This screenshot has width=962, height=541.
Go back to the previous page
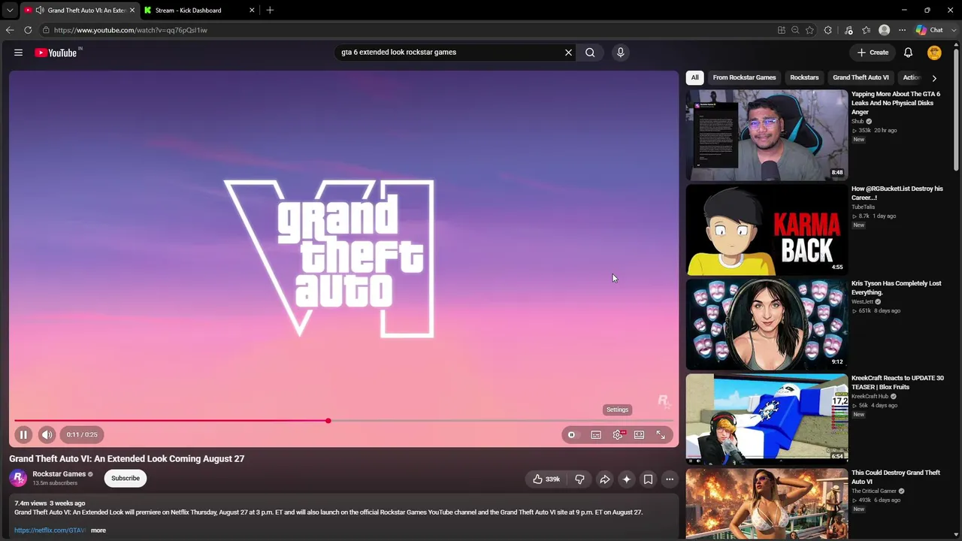pyautogui.click(x=10, y=30)
